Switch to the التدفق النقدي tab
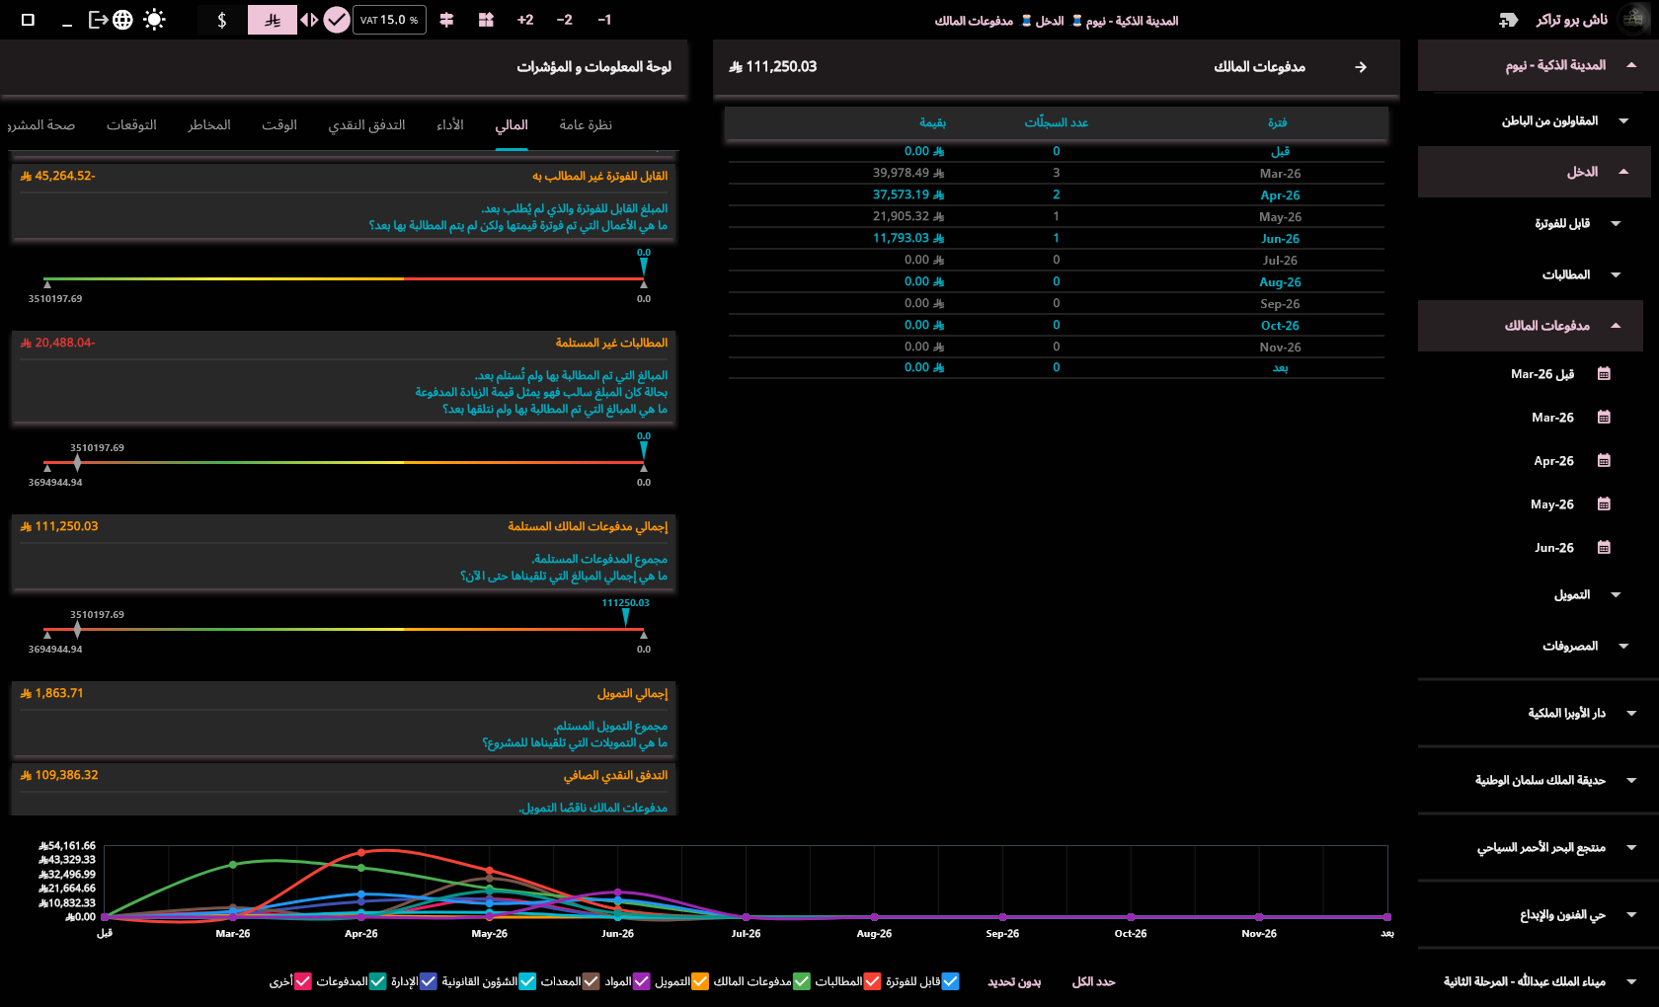The width and height of the screenshot is (1659, 1007). 366,125
